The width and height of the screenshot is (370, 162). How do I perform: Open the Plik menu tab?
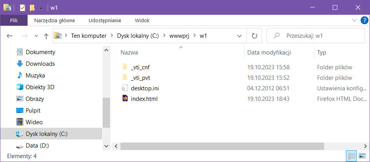click(x=14, y=20)
